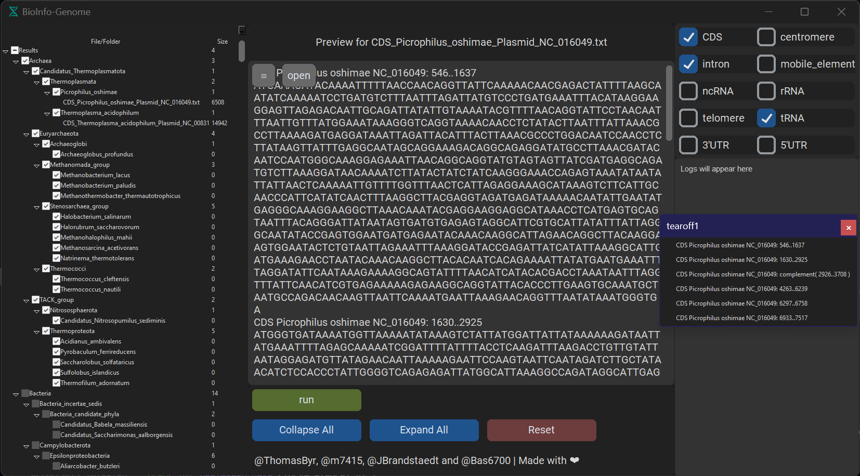Close the tearoff1 popup panel

pos(849,228)
